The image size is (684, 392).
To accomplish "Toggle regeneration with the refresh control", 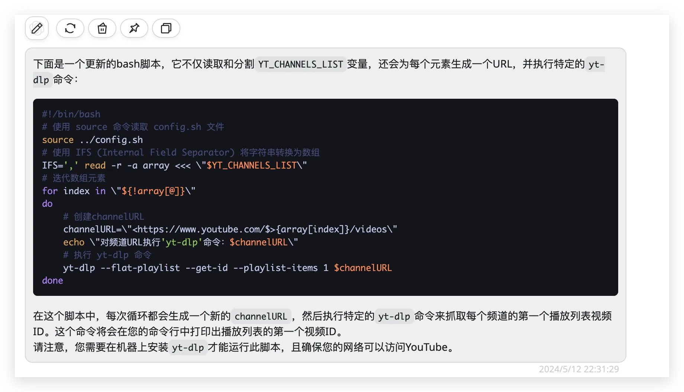I will click(70, 28).
